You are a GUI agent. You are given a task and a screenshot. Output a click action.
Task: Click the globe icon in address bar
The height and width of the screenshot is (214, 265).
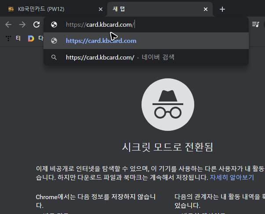tap(54, 25)
